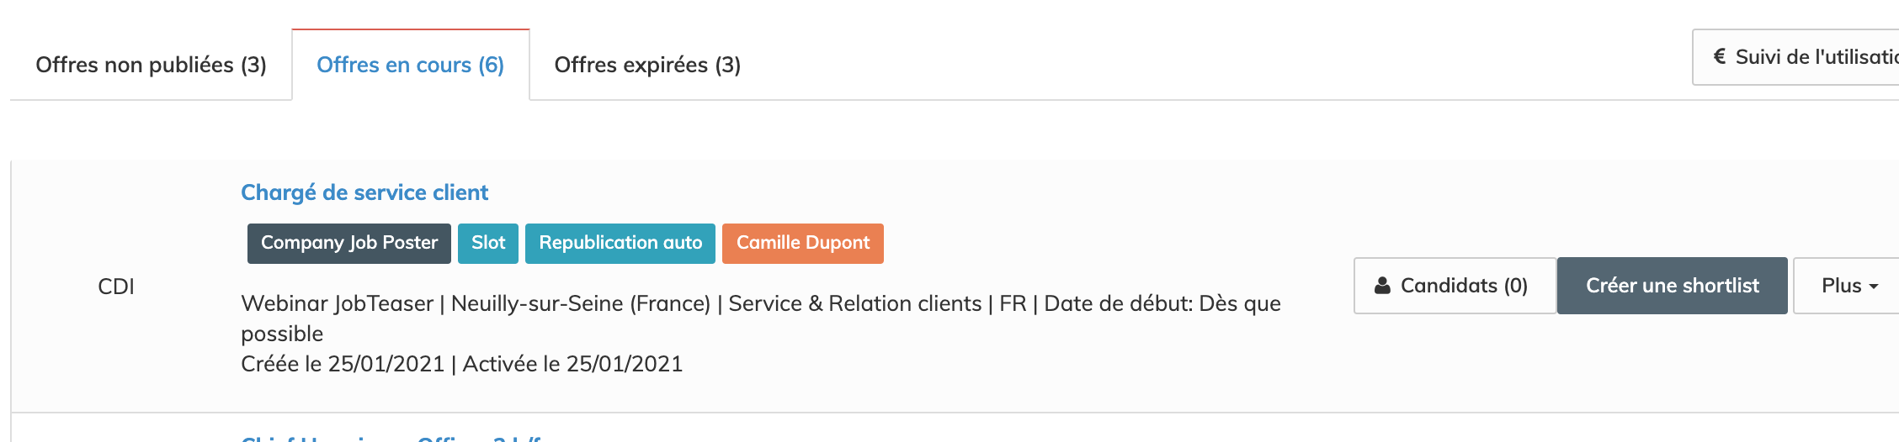Screen dimensions: 1899x442
Task: Click the euro icon beside Suivi de l'utilisation
Action: 1720,56
